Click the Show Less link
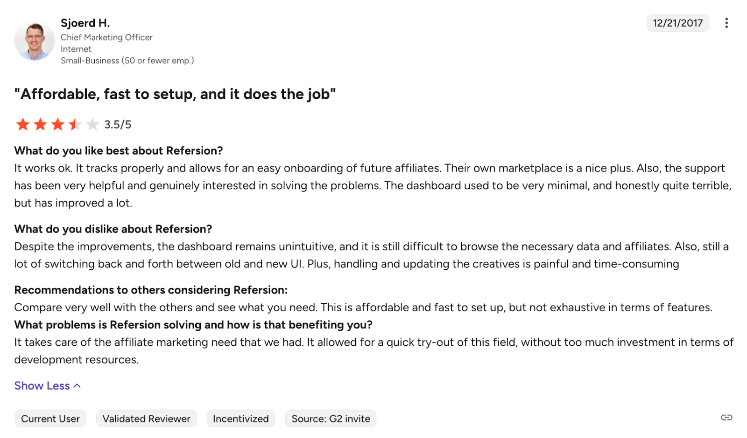 coord(42,385)
